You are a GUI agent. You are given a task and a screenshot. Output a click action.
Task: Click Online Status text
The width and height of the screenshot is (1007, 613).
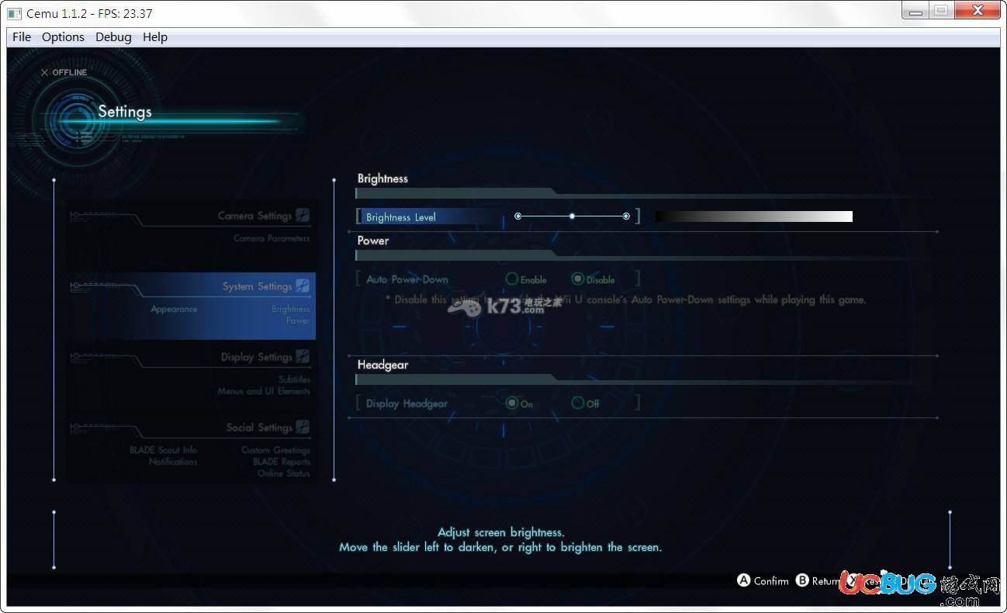click(284, 473)
